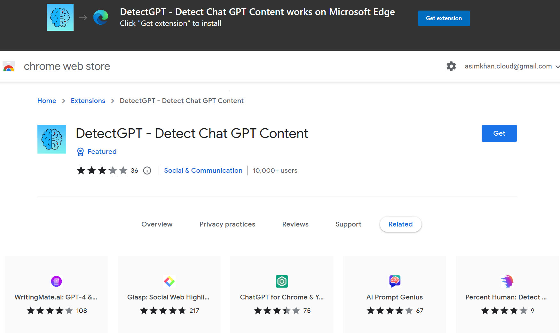The width and height of the screenshot is (560, 334).
Task: Click the Get button to install DetectGPT
Action: point(499,133)
